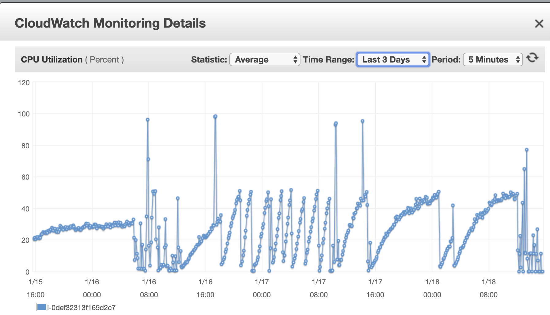Click the x-axis label 1/16 00:00
This screenshot has width=550, height=315.
pyautogui.click(x=92, y=288)
